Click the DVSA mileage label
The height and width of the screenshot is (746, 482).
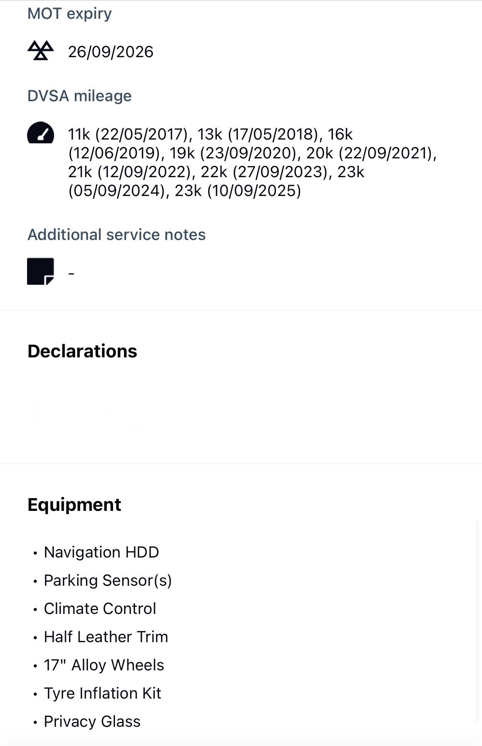click(80, 96)
